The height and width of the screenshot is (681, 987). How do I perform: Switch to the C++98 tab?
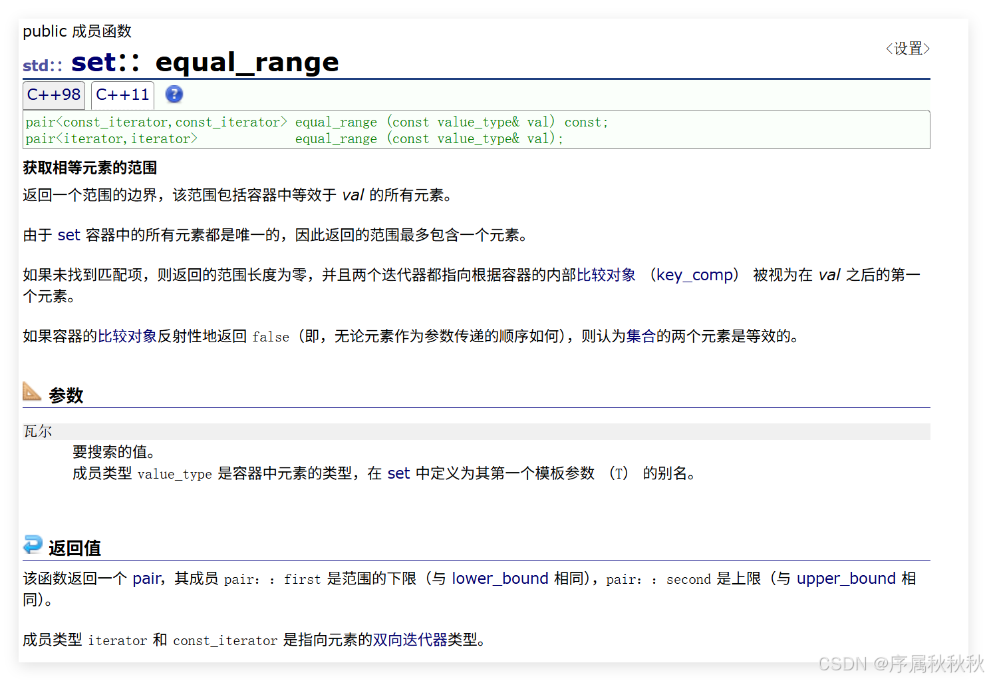coord(54,95)
